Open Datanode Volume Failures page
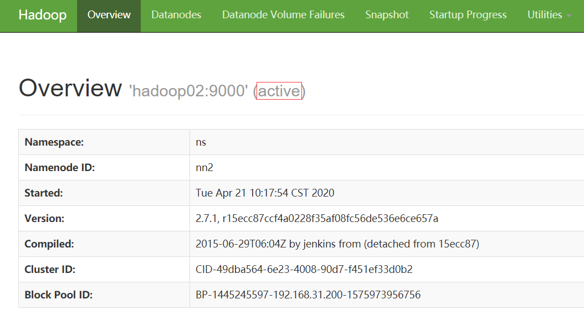Screen dimensions: 584x320 point(283,16)
